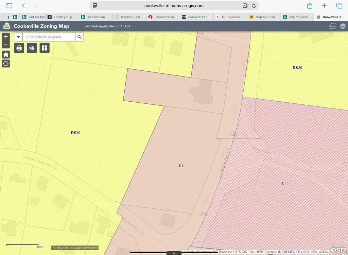Open the Layer List panel

[x=343, y=26]
